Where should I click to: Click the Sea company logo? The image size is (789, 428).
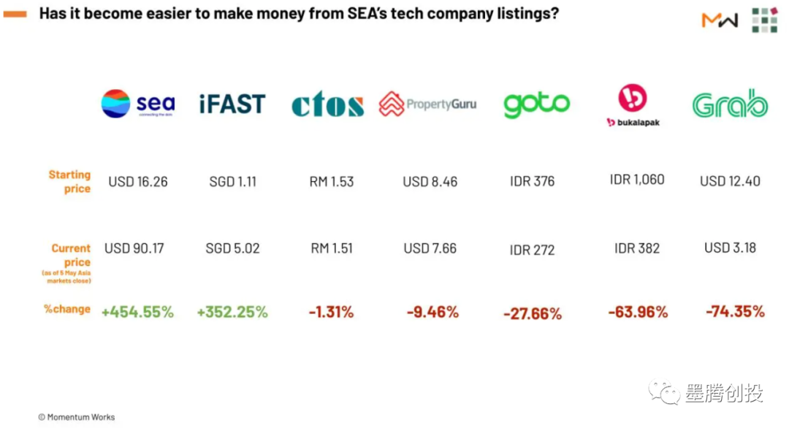(137, 104)
